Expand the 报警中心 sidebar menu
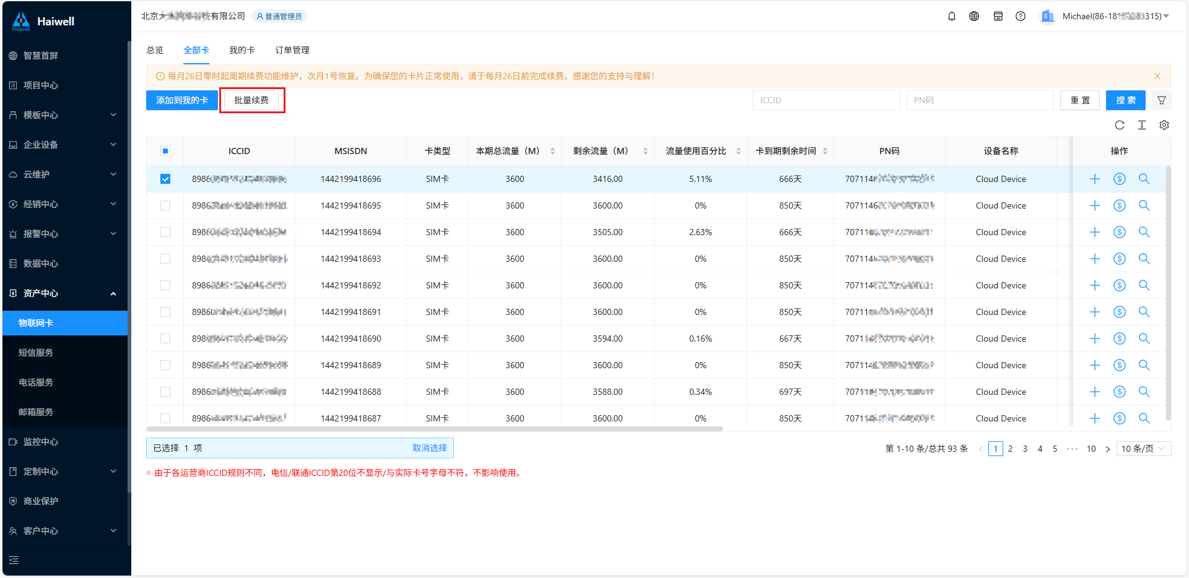Viewport: 1189px width, 578px height. tap(65, 234)
